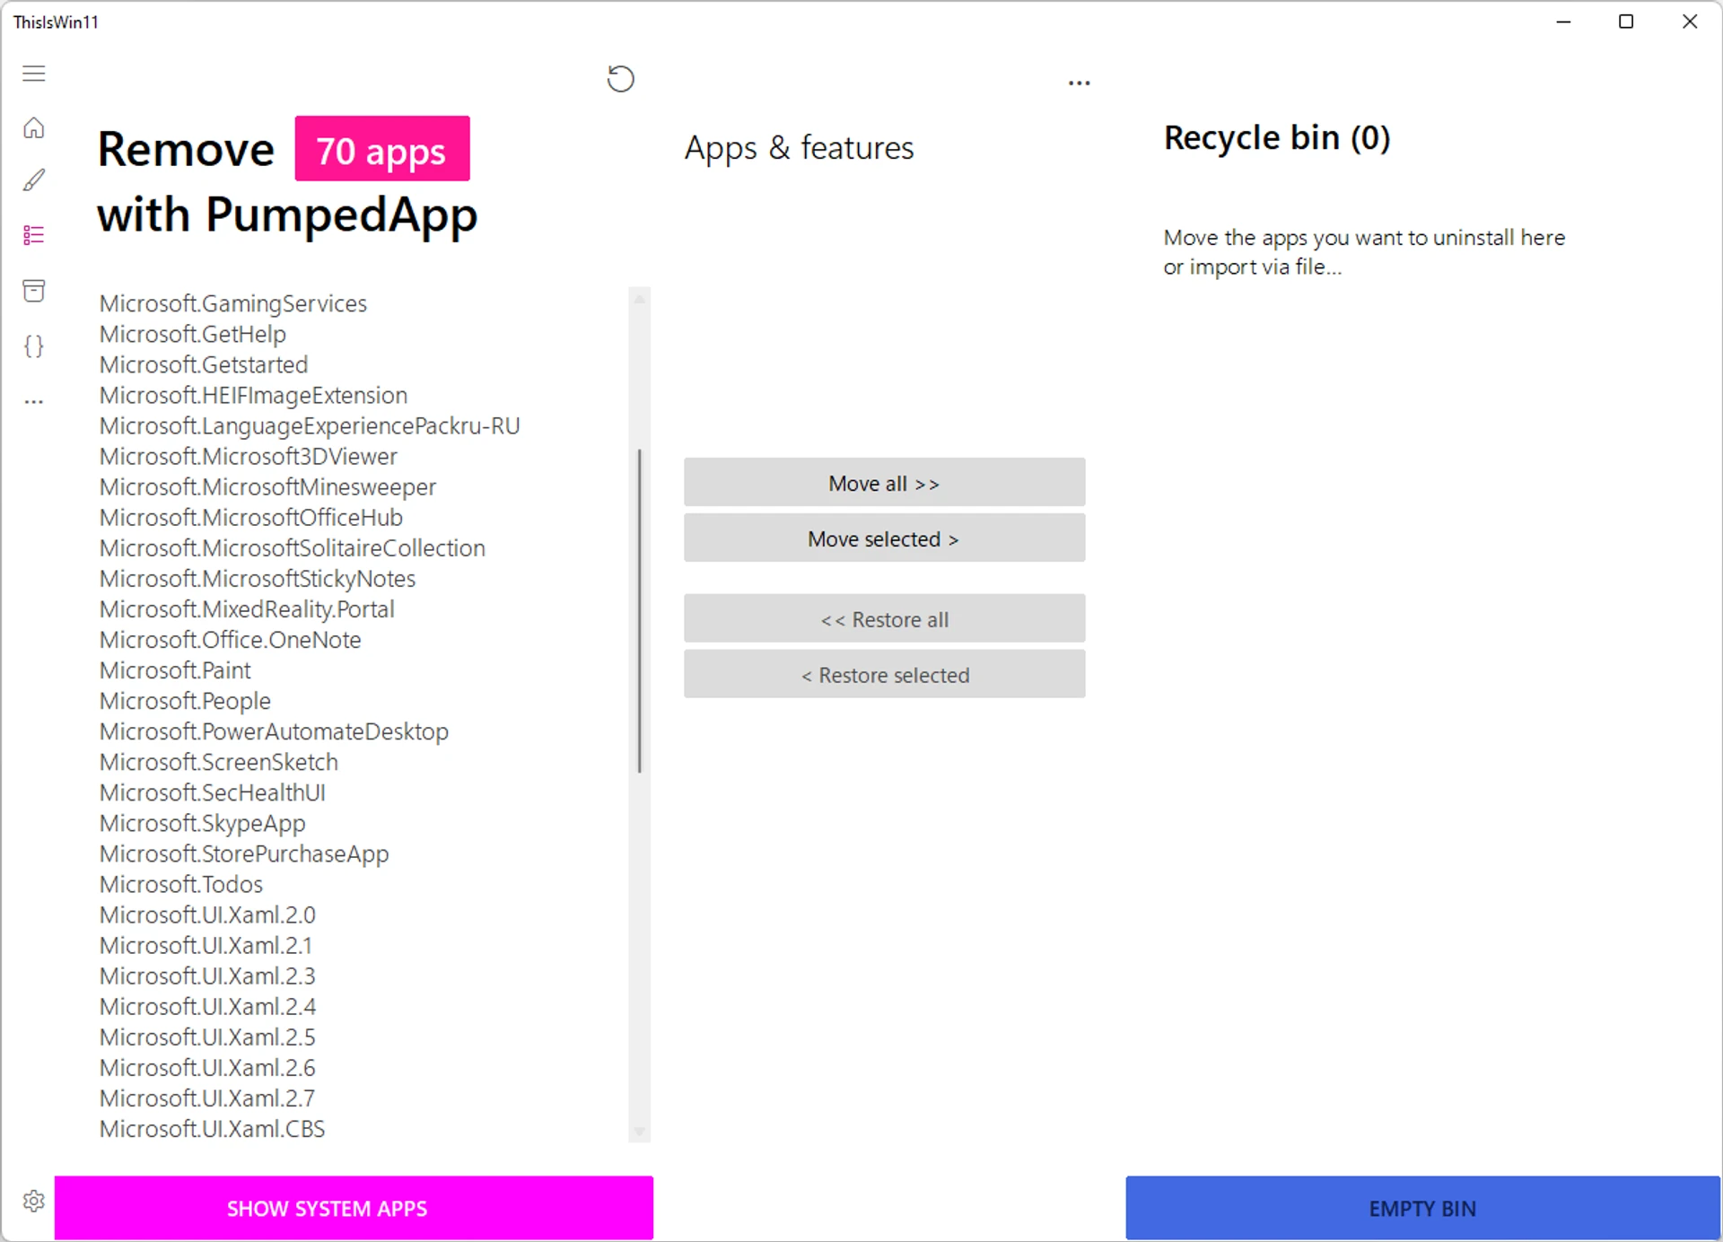Click the scrollbar down arrow
The height and width of the screenshot is (1242, 1723).
pyautogui.click(x=639, y=1133)
